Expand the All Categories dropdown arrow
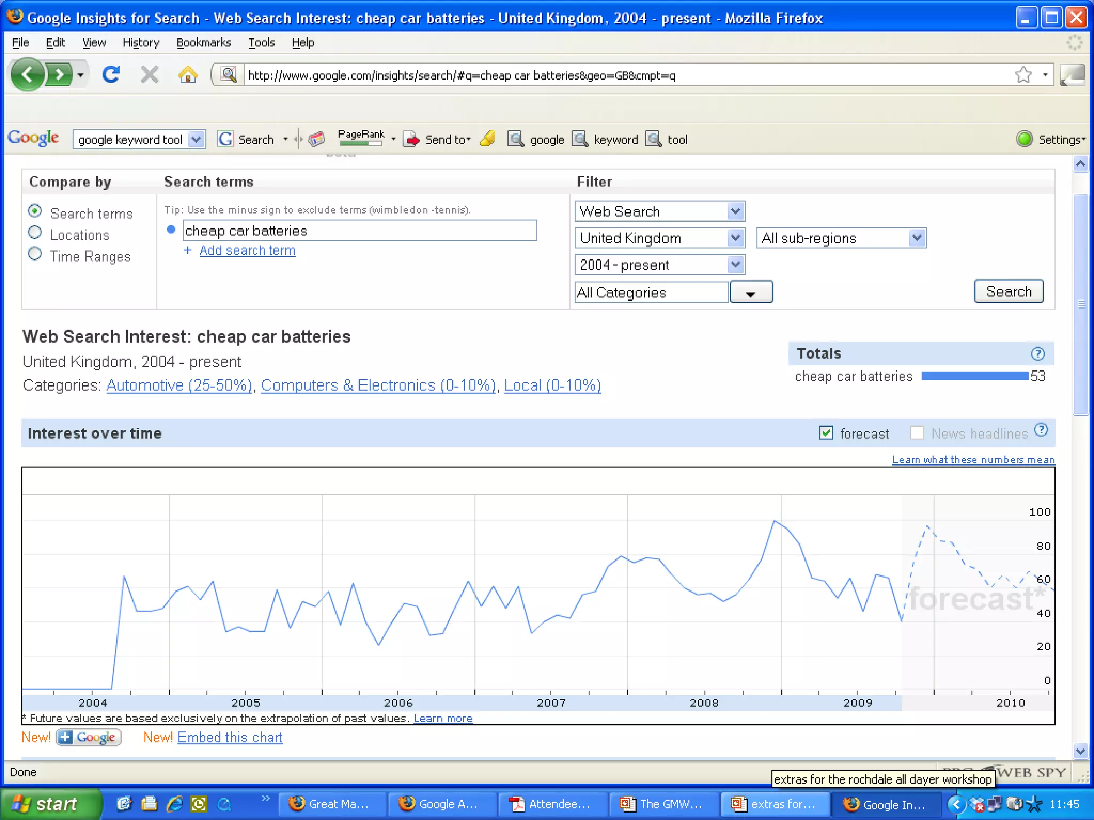Viewport: 1094px width, 820px height. tap(751, 293)
